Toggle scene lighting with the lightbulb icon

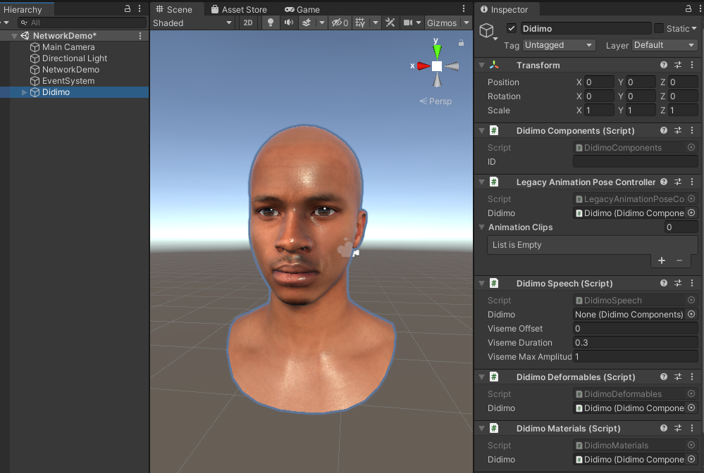270,23
